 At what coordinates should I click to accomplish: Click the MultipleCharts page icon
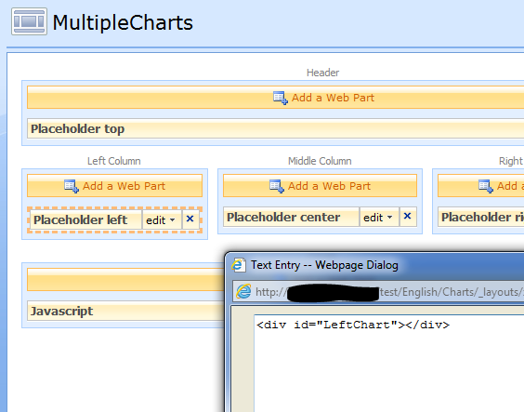point(29,21)
